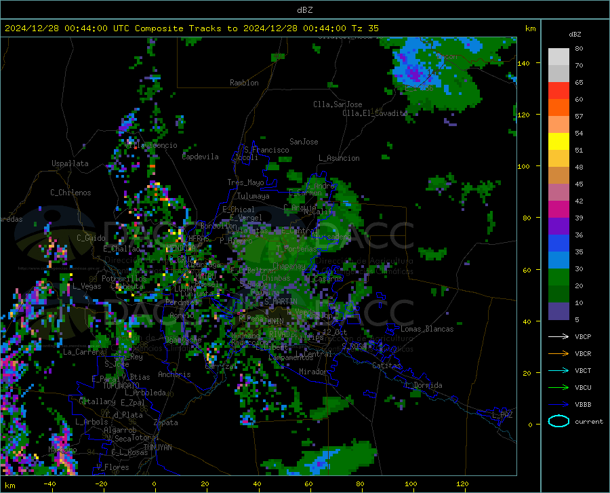Click the 'TUPUNGATO' map label
The width and height of the screenshot is (610, 493).
point(121,386)
